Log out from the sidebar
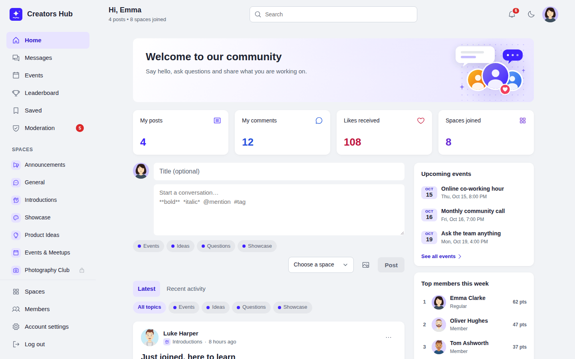Screen dimensions: 575x359 coord(48,344)
